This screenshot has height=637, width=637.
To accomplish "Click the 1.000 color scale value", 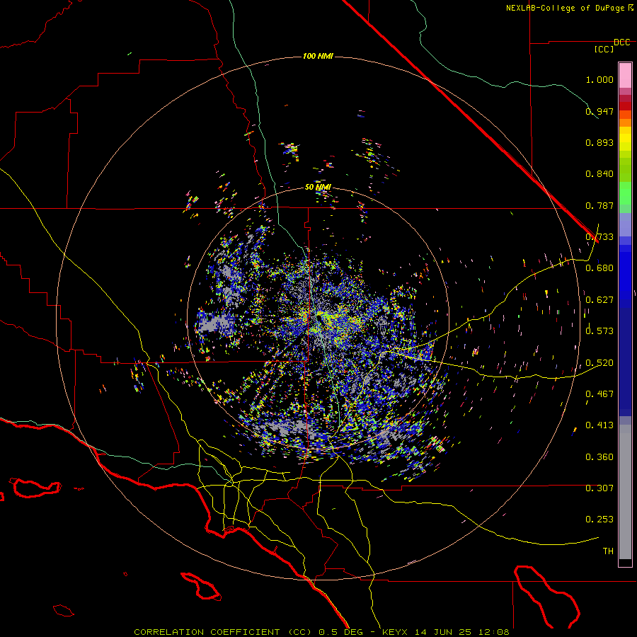I will coord(599,79).
